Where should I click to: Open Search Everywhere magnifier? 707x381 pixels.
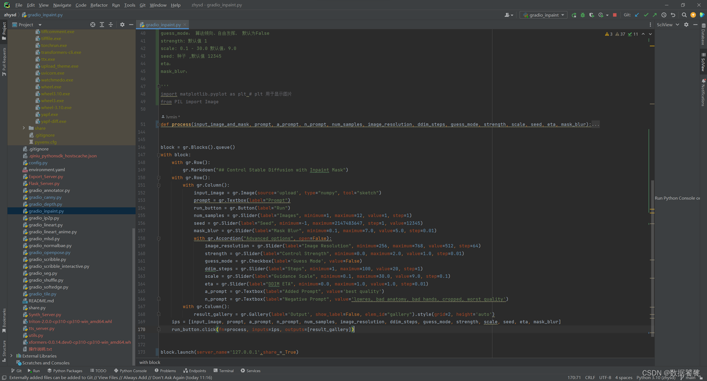point(684,15)
